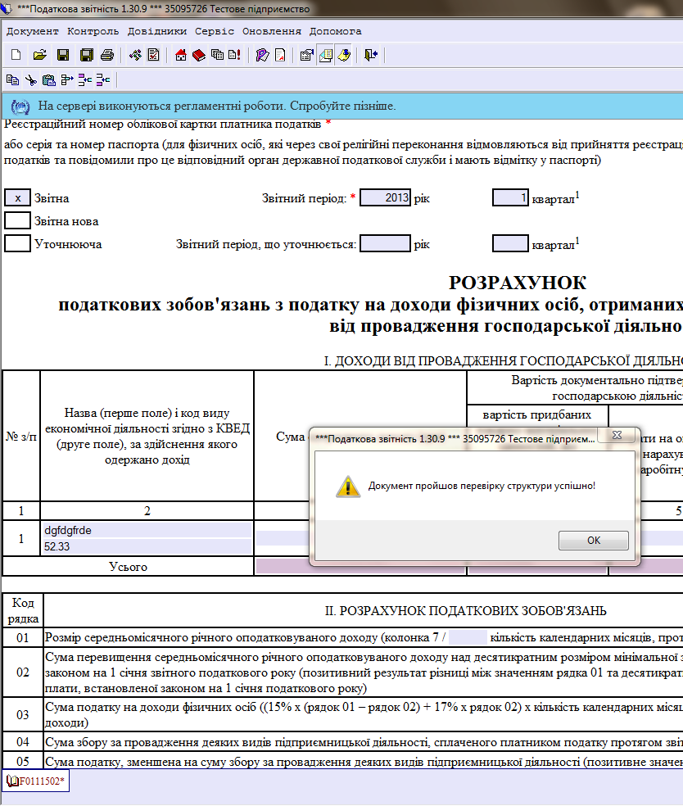Check the Уточнююча checkbox
Screen dimensions: 683x806
(x=17, y=244)
